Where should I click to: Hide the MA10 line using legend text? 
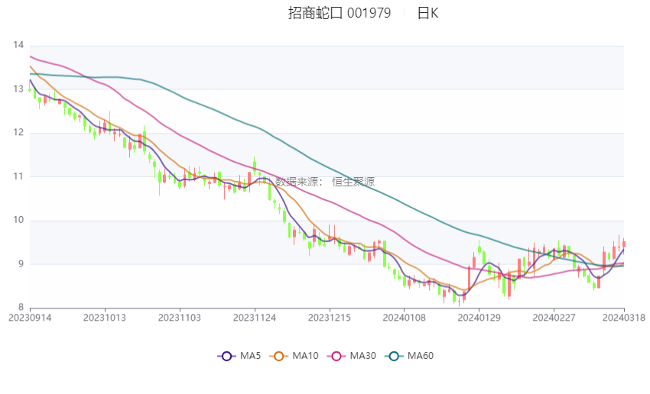tap(306, 356)
